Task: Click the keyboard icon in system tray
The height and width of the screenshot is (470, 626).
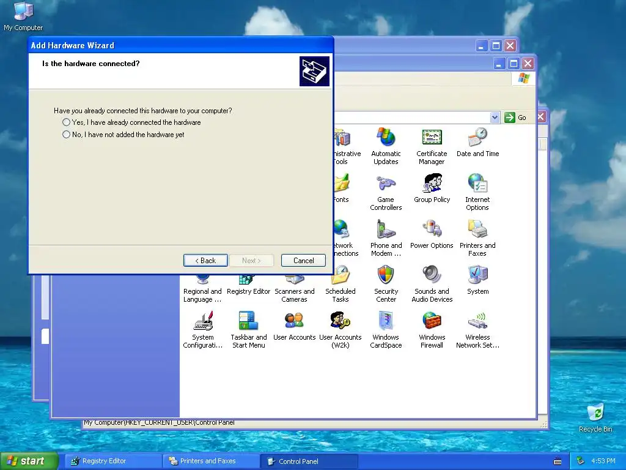Action: pyautogui.click(x=558, y=461)
